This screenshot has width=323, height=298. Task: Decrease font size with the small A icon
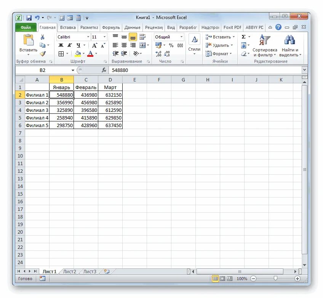click(x=103, y=45)
